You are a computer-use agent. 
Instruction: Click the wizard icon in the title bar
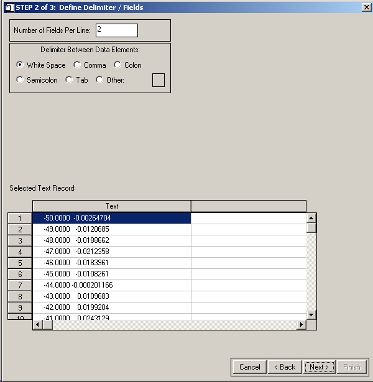[x=9, y=7]
